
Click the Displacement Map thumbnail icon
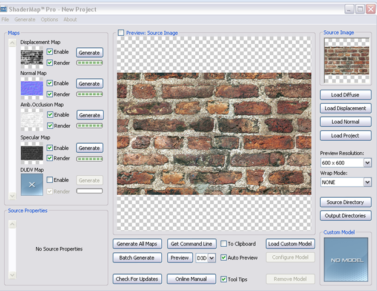pyautogui.click(x=32, y=56)
